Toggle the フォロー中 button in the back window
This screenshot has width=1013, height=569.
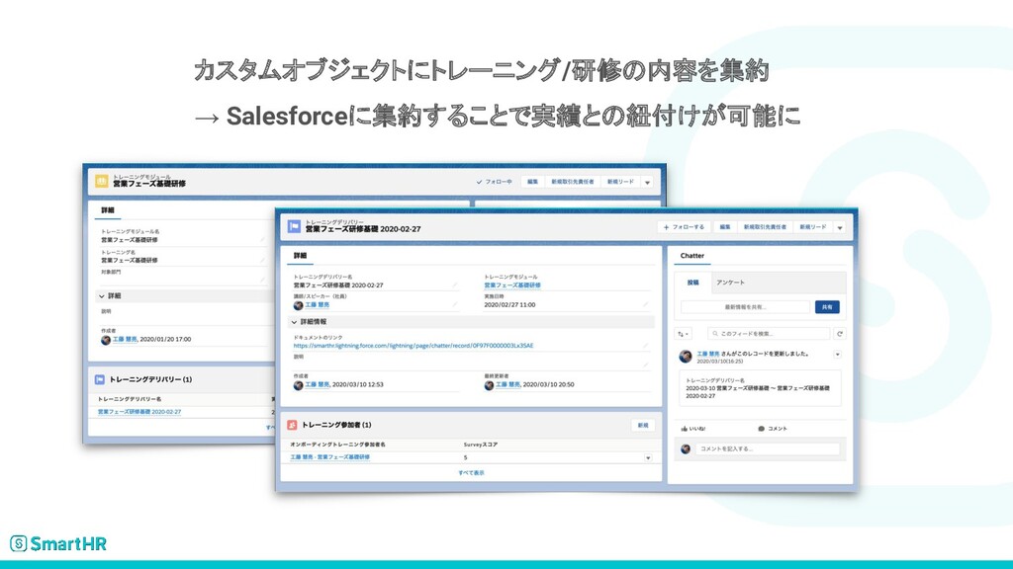click(495, 182)
